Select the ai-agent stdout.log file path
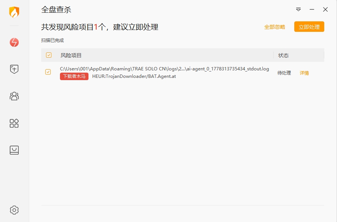This screenshot has width=337, height=222. point(165,69)
